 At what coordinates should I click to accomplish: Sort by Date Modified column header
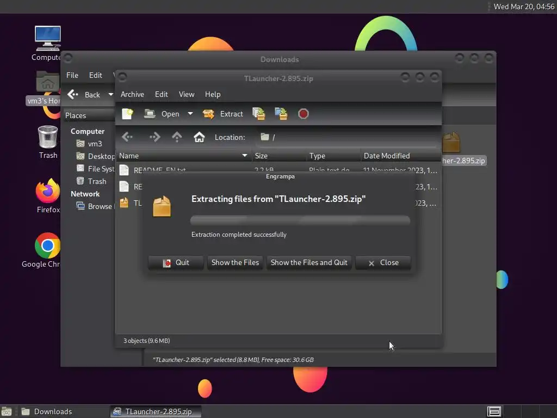pos(401,156)
